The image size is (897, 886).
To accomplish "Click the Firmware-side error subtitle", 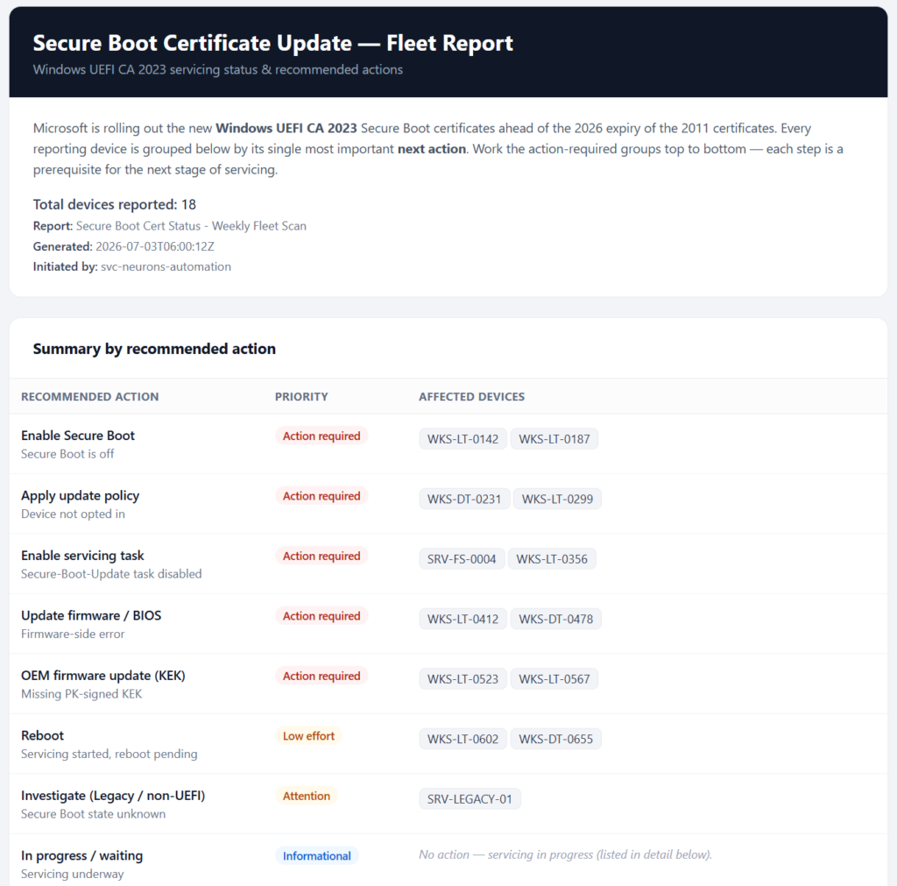I will [x=73, y=634].
